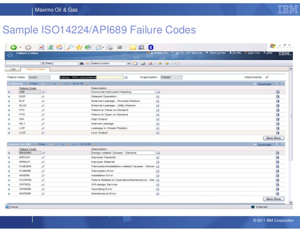Click Download link in Causes header
This screenshot has height=232, width=300.
[x=265, y=145]
